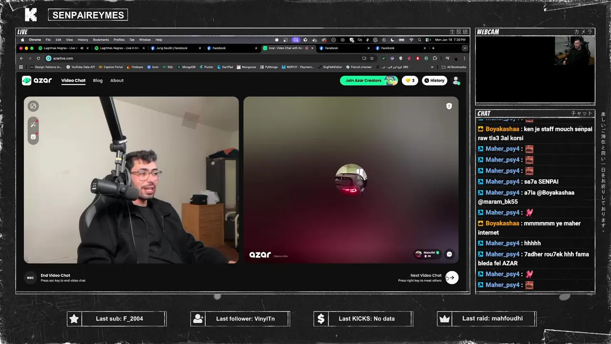Click the Wi-Fi icon in the menu bar
This screenshot has height=344, width=611.
click(x=411, y=40)
